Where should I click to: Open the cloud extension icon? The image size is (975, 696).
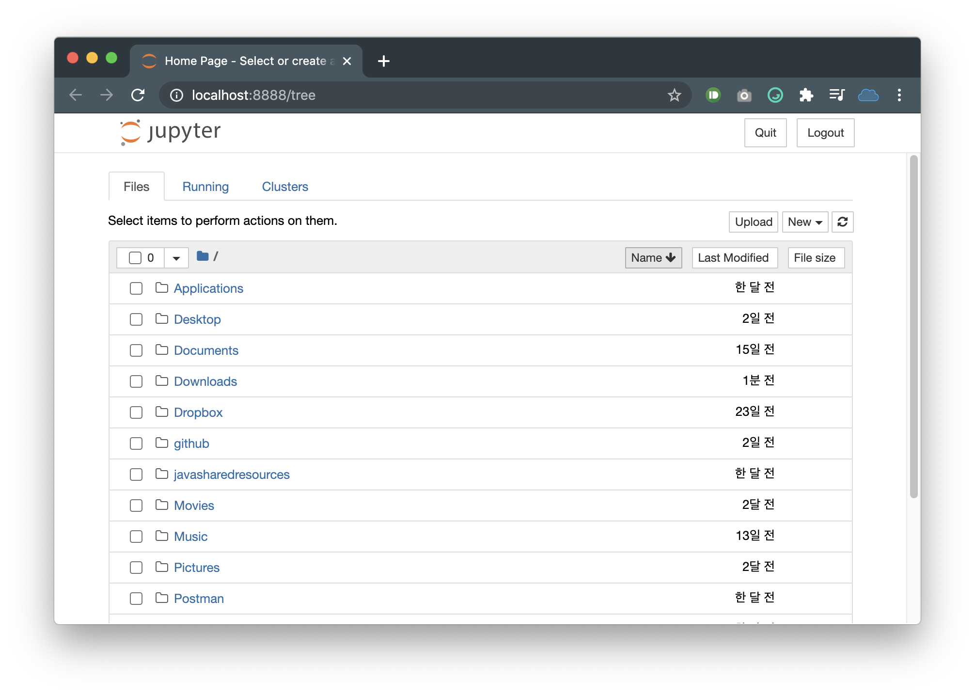tap(868, 95)
